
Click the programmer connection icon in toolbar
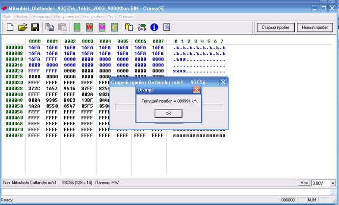(142, 27)
